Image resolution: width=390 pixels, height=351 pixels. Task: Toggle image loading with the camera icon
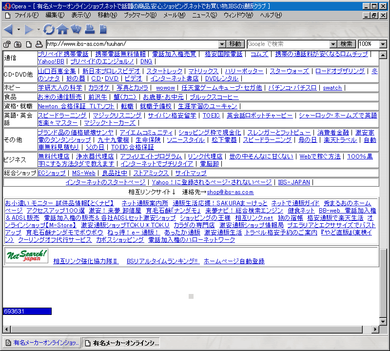point(18,44)
